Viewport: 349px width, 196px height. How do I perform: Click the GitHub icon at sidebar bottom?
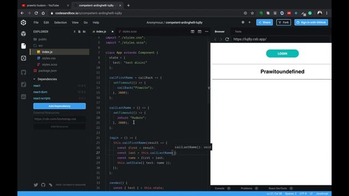[43, 185]
